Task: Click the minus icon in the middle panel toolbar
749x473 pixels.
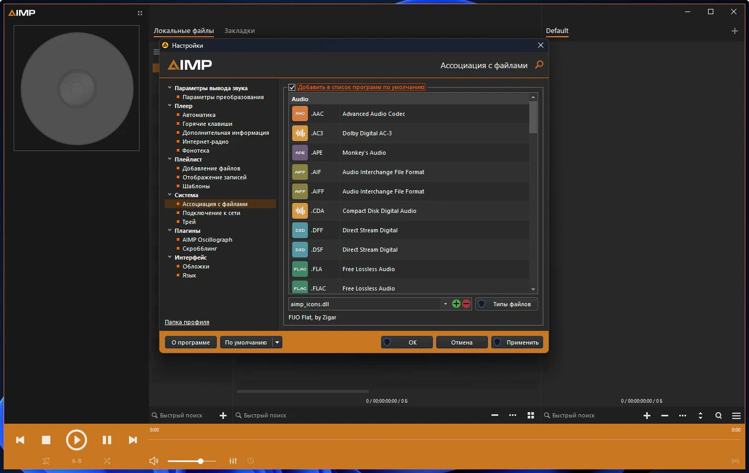Action: tap(495, 415)
